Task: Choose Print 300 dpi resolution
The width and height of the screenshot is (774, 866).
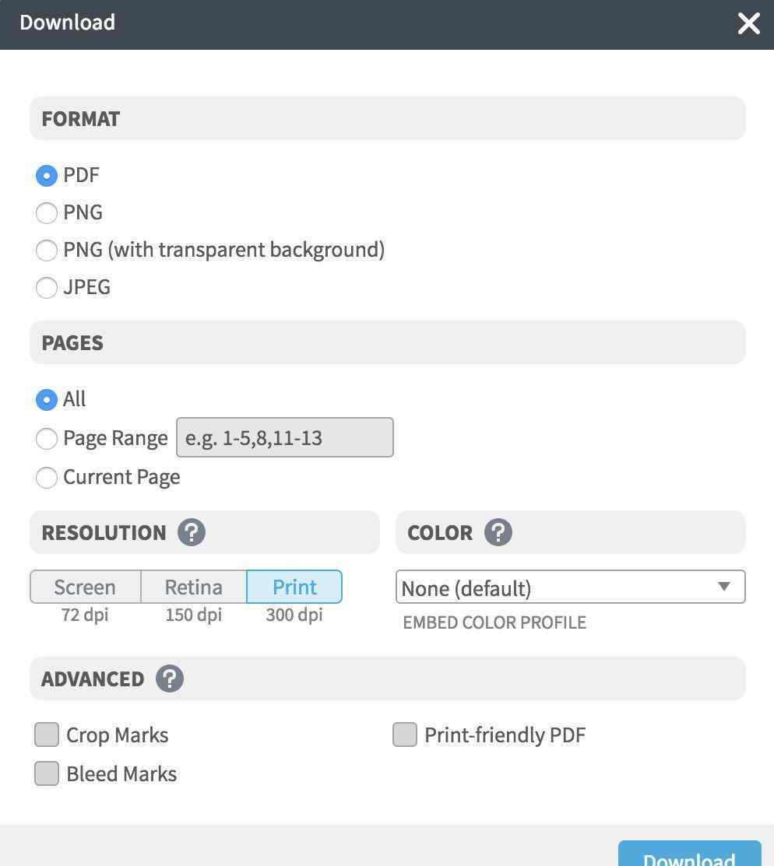Action: [x=294, y=587]
